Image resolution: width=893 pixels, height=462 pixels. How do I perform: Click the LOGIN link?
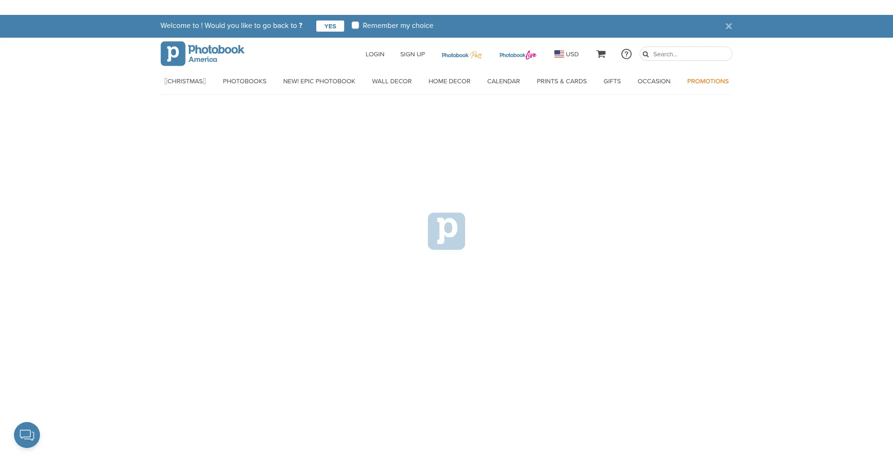[375, 54]
